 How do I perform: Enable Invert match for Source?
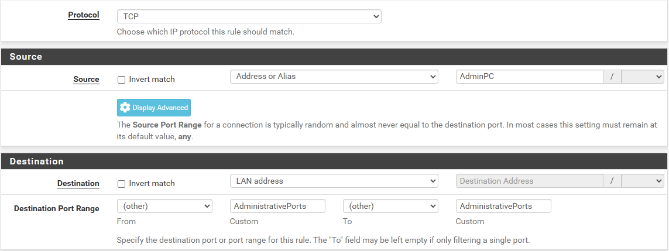(x=121, y=80)
